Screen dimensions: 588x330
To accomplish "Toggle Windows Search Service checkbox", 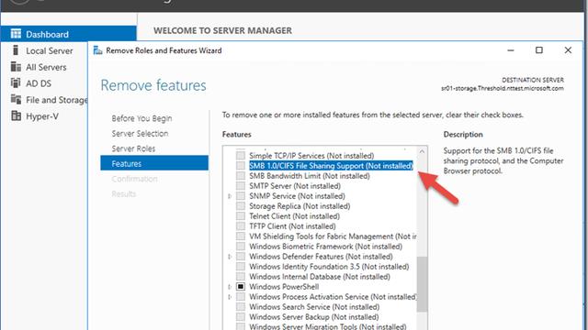I will coord(241,307).
